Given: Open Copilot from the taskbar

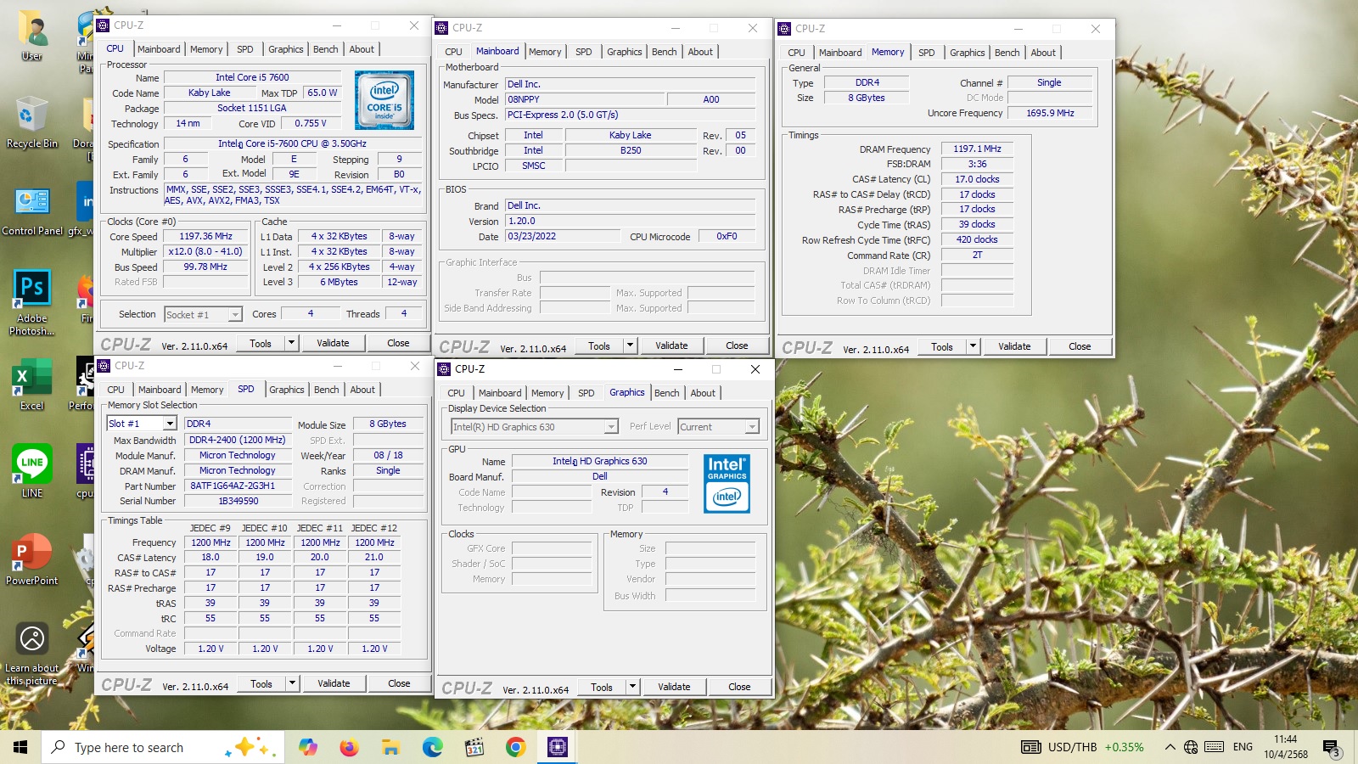Looking at the screenshot, I should (308, 747).
